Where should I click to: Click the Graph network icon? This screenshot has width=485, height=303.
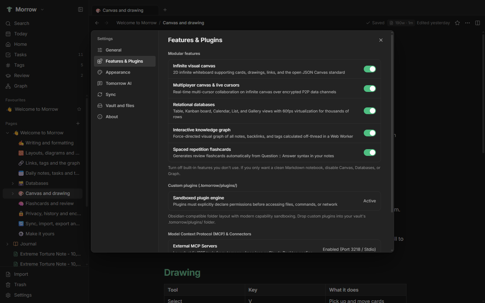point(8,86)
